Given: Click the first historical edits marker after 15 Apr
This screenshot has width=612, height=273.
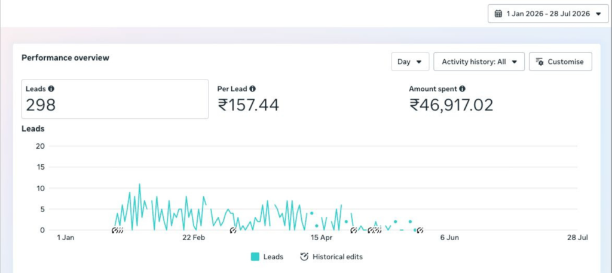Looking at the screenshot, I should pyautogui.click(x=354, y=231).
